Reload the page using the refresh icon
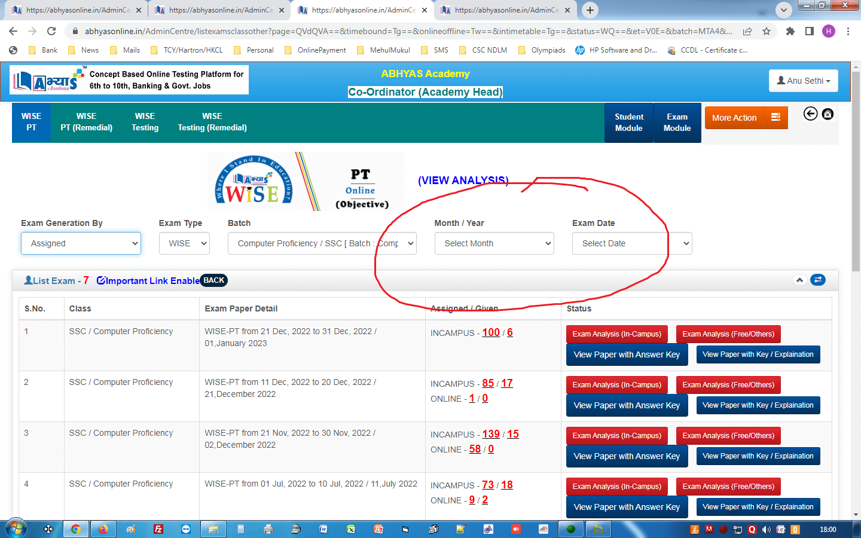 click(51, 31)
